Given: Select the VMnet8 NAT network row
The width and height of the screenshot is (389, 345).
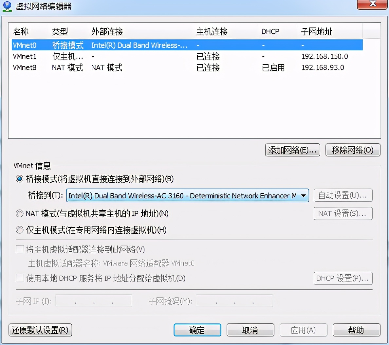Looking at the screenshot, I should click(98, 68).
